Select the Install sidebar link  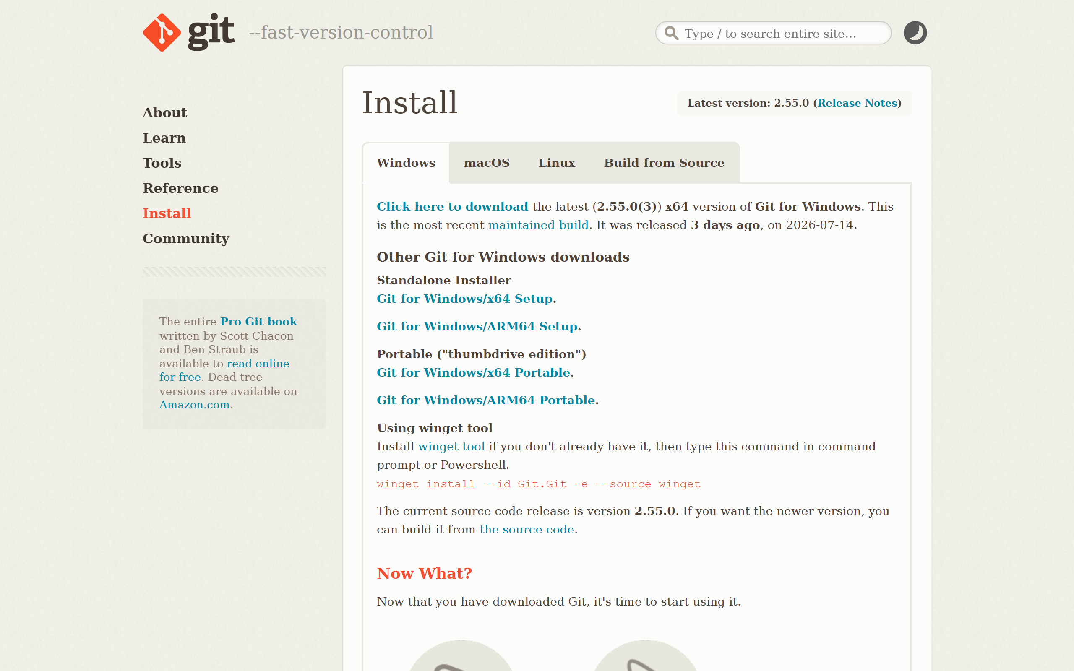(x=167, y=213)
